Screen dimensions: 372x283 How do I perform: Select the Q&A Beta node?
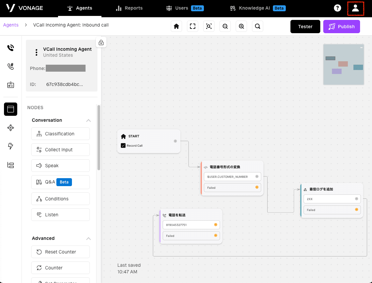pos(60,182)
